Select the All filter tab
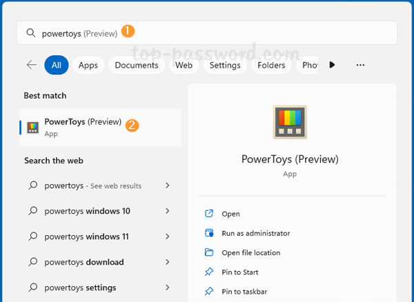The width and height of the screenshot is (414, 302). coord(56,65)
